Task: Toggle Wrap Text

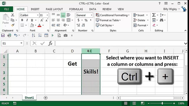Action: (69, 15)
